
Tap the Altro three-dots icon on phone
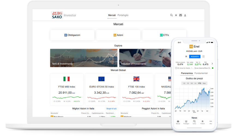coord(211,121)
